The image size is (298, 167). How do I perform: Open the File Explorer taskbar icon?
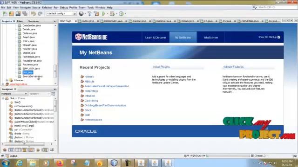33,163
